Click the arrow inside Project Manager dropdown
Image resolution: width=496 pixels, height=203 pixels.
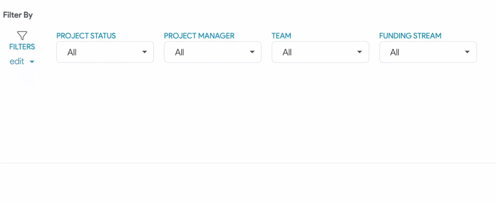pyautogui.click(x=252, y=52)
